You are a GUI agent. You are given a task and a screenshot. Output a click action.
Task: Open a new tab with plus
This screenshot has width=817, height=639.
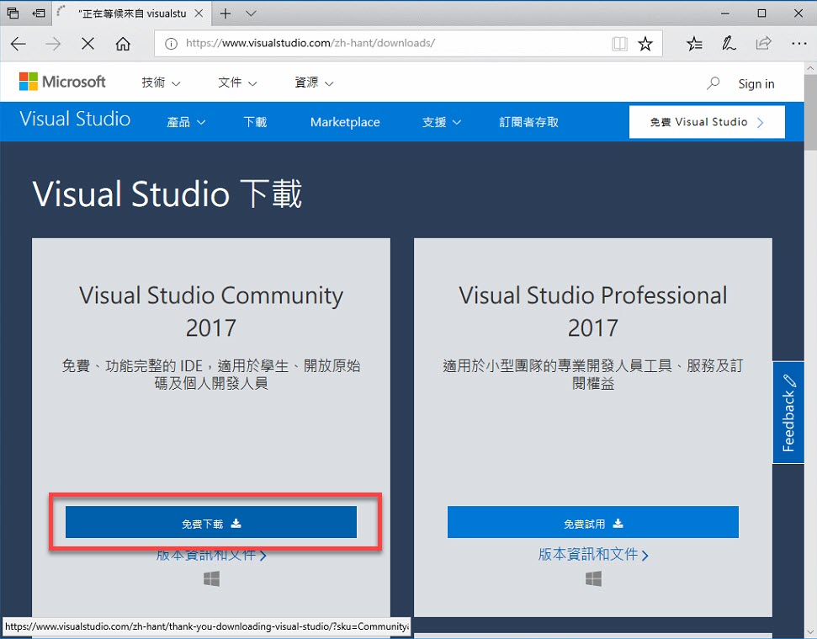click(225, 13)
